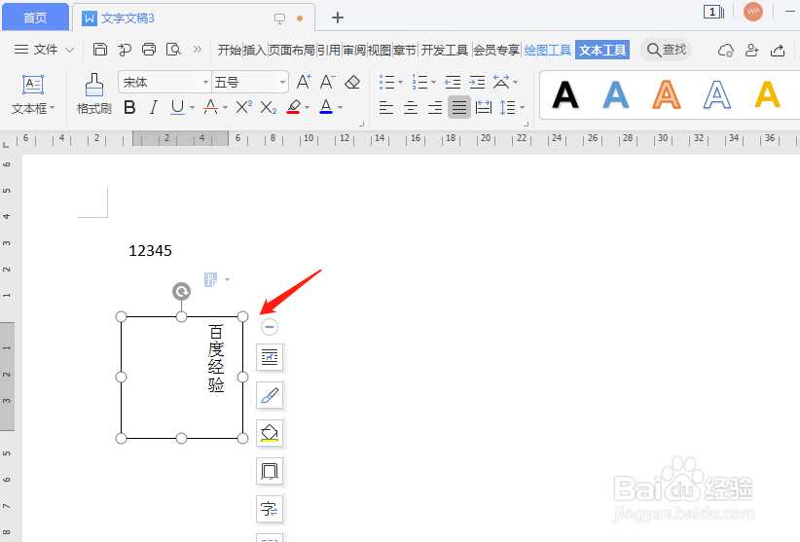Toggle Subscript X₂ button
The height and width of the screenshot is (542, 800).
[x=268, y=108]
